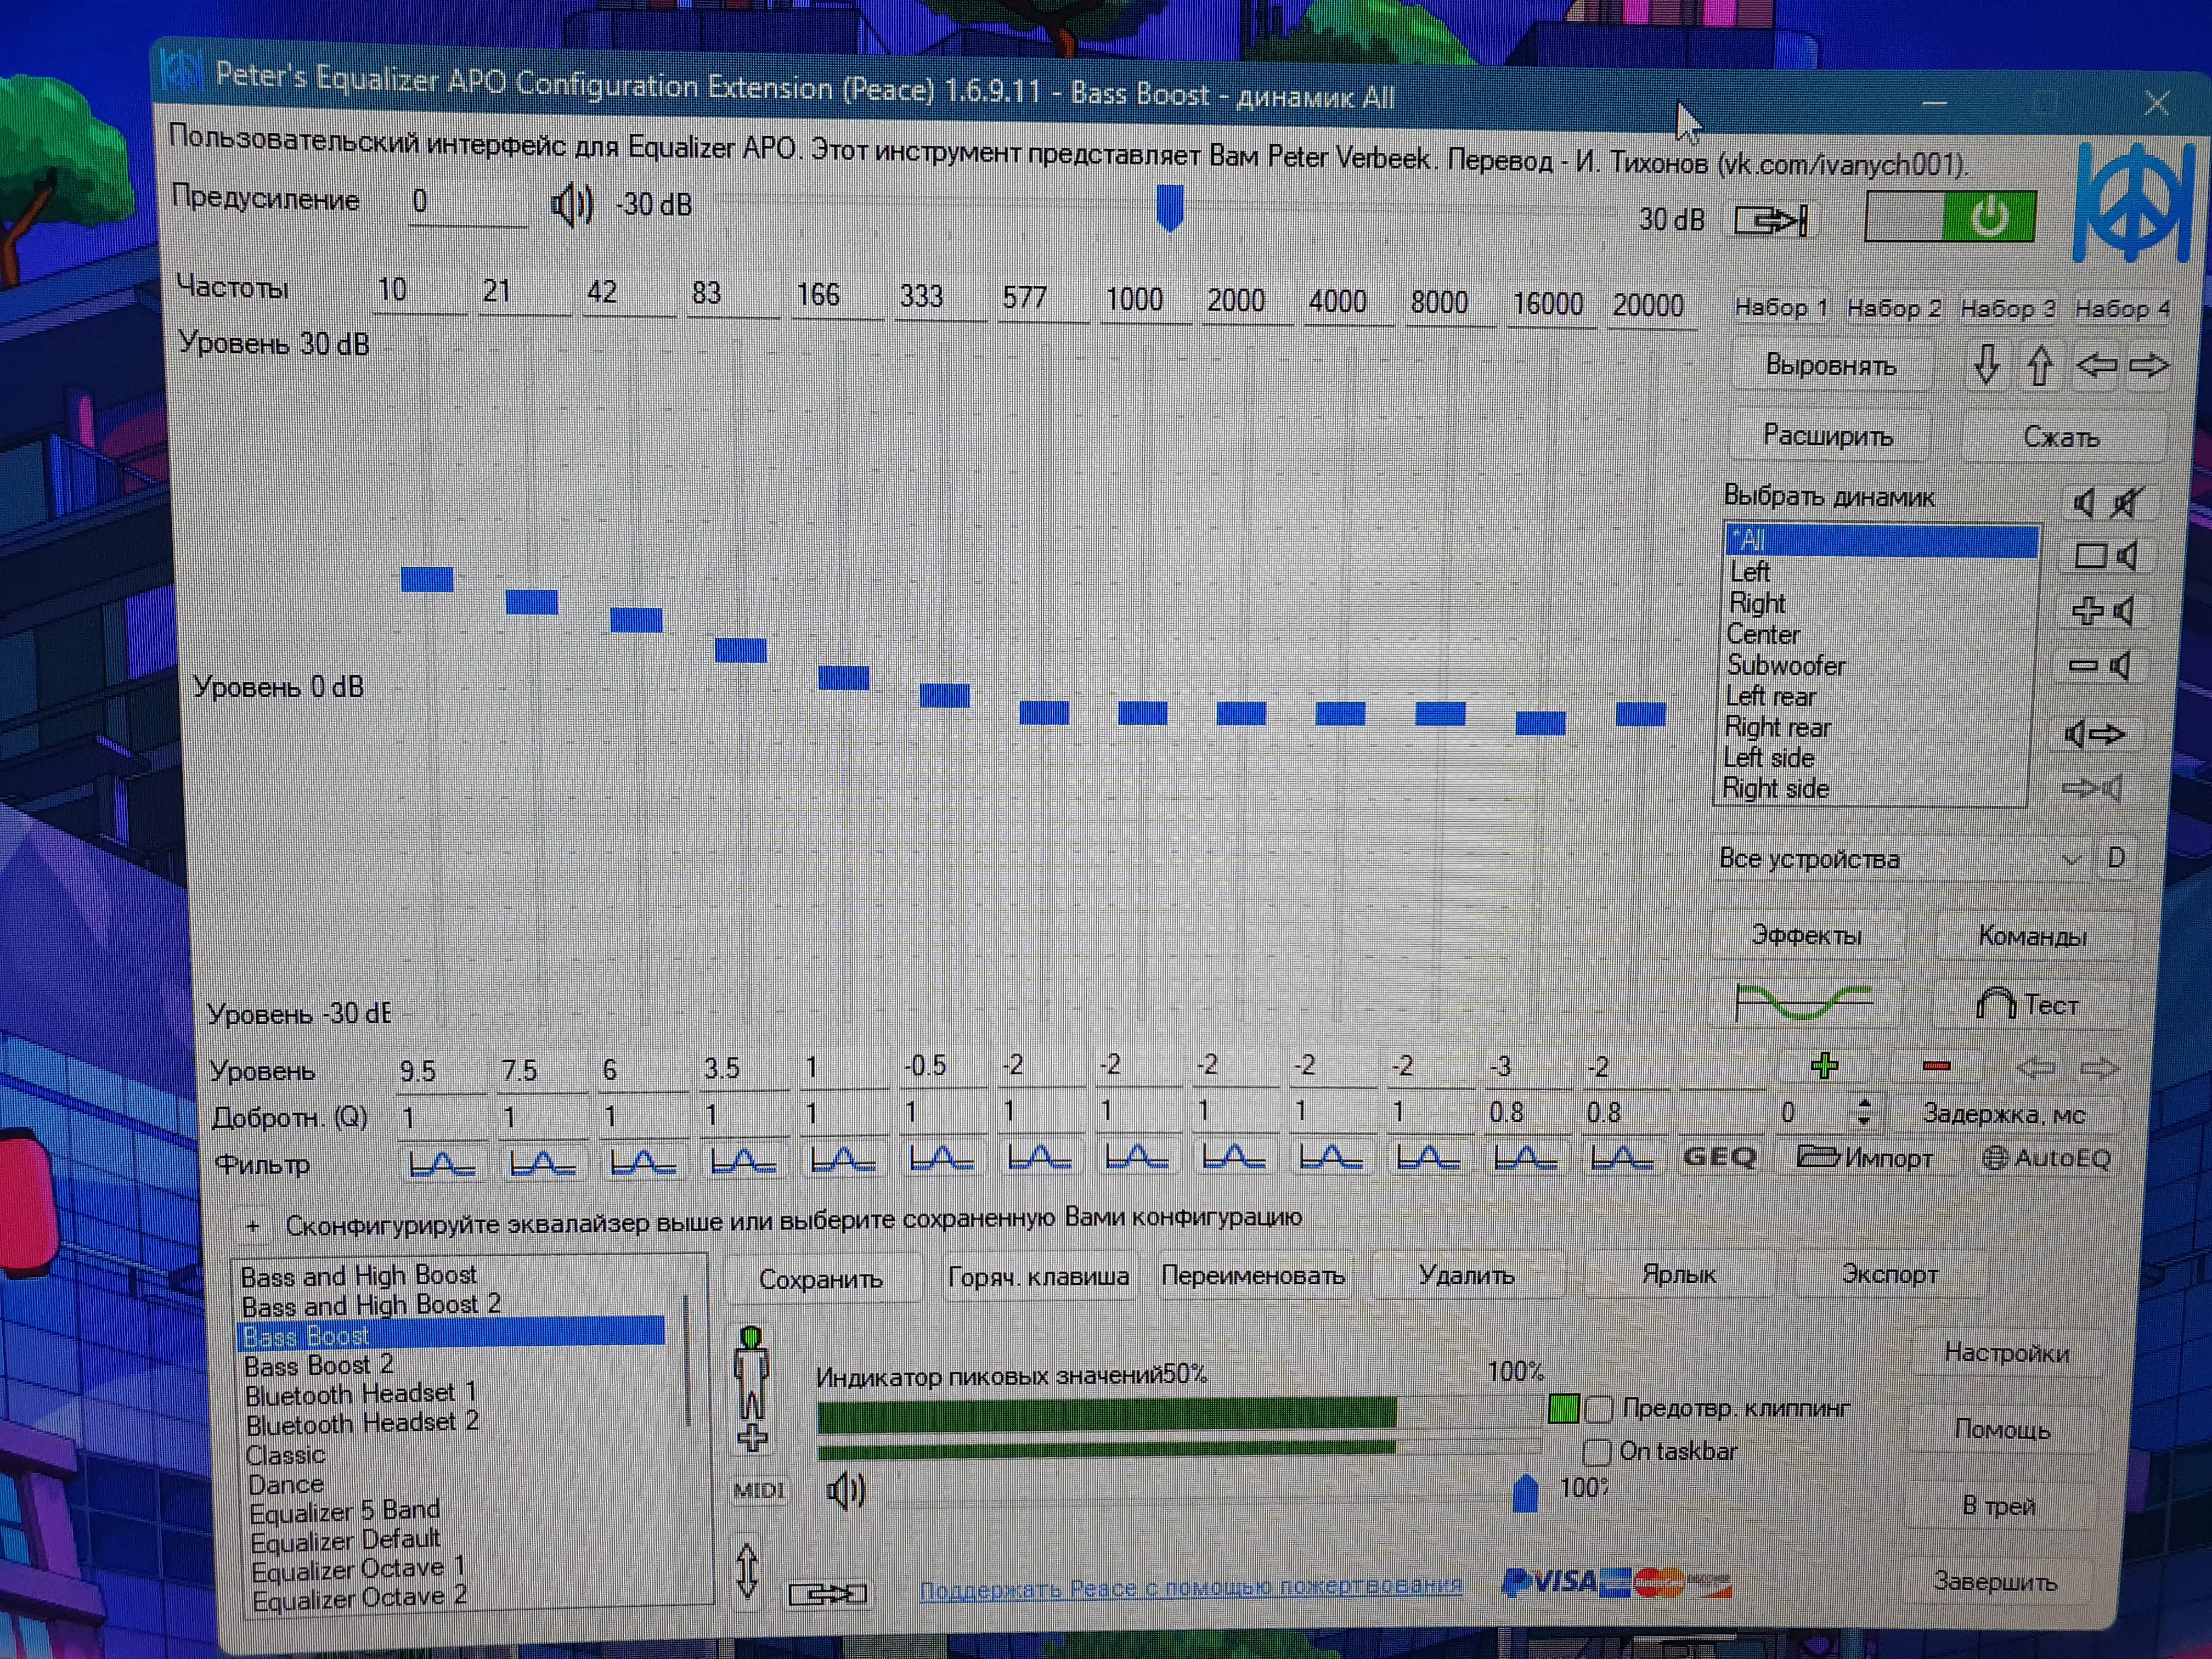Click the GEQ graphic equalizer button
2212x1659 pixels.
coord(1719,1157)
